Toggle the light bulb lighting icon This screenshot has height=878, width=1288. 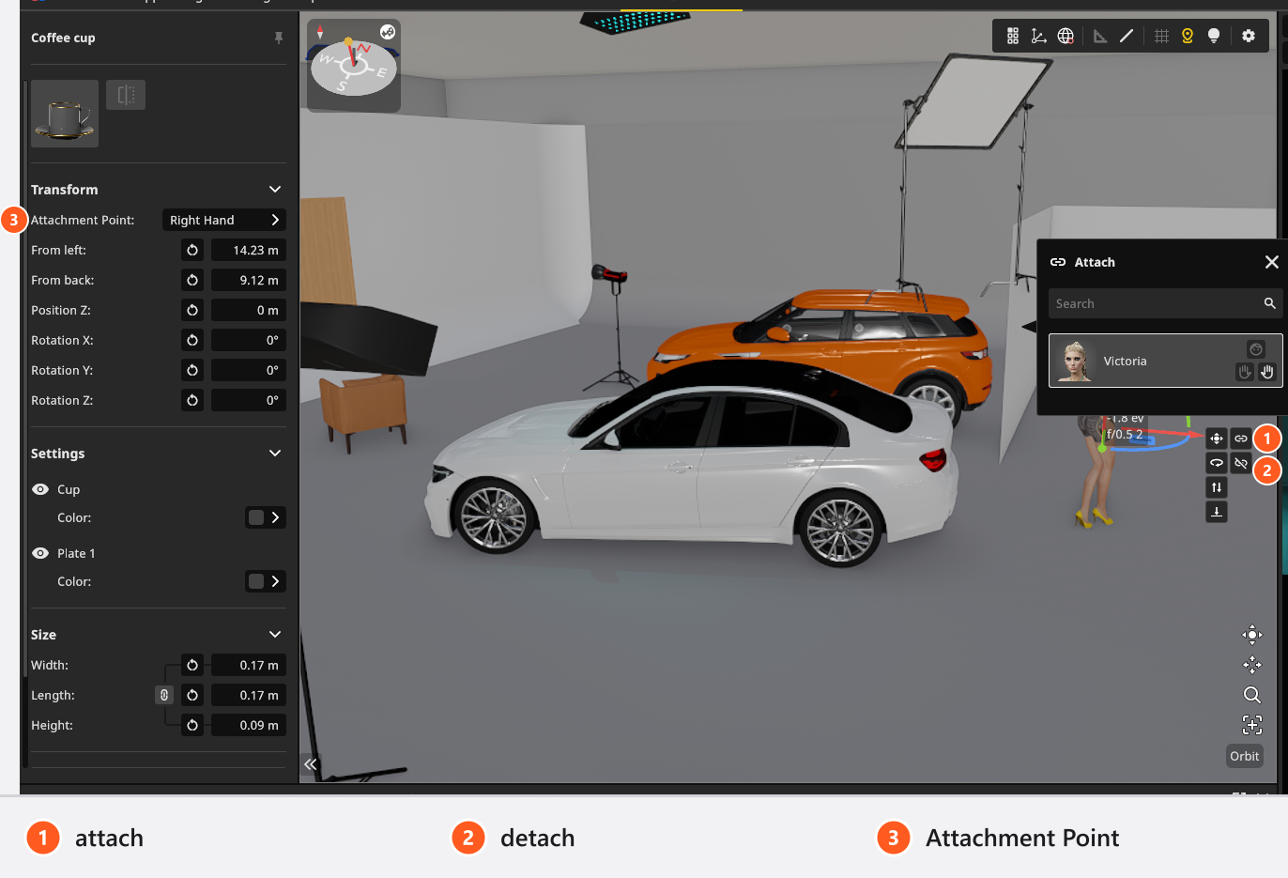pyautogui.click(x=1214, y=36)
